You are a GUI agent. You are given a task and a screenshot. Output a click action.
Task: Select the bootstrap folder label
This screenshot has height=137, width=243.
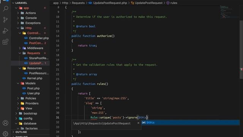tap(30, 113)
